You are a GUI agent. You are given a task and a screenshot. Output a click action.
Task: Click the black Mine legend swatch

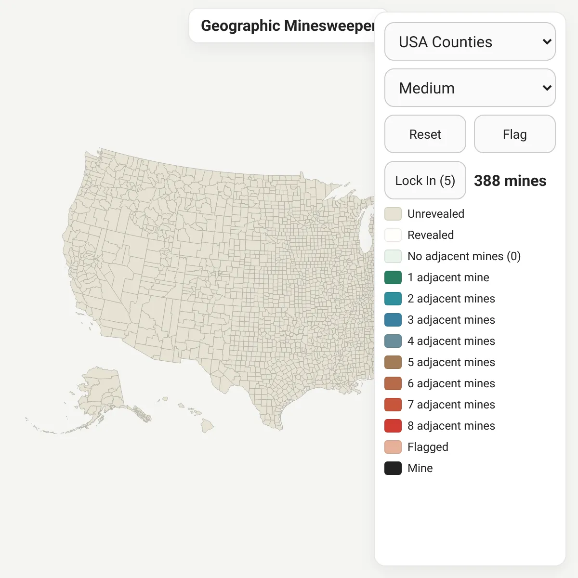click(x=393, y=468)
